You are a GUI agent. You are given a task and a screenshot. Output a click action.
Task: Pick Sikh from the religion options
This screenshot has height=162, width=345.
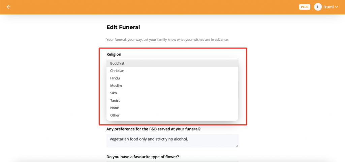point(172,93)
